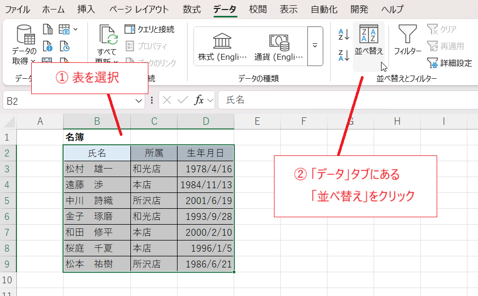
Task: Click date cell 1984/11/13
Action: 206,184
